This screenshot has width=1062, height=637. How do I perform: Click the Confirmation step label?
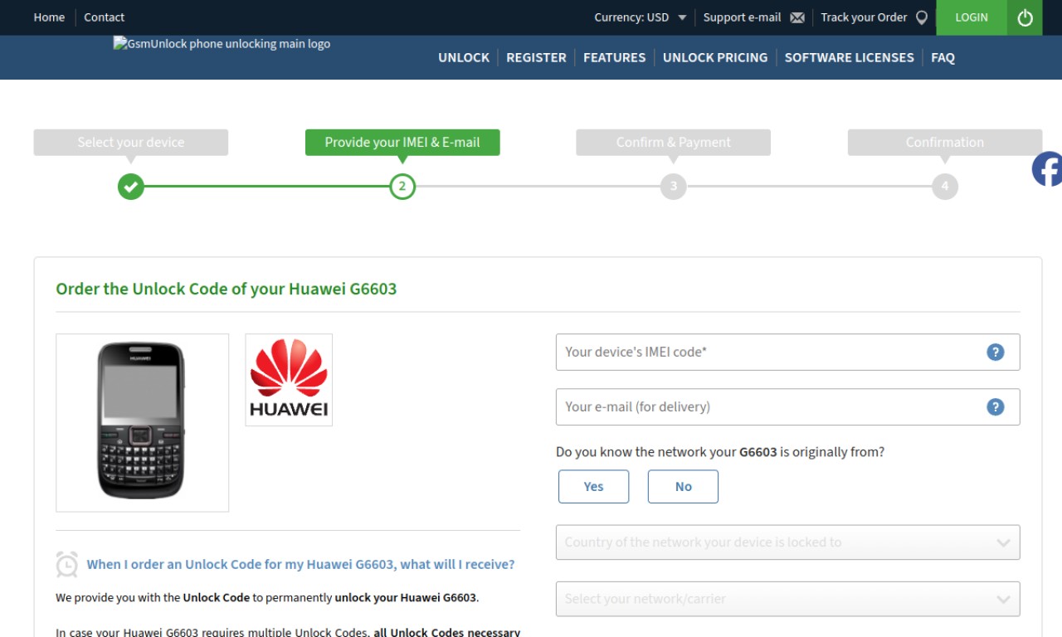[x=945, y=142]
